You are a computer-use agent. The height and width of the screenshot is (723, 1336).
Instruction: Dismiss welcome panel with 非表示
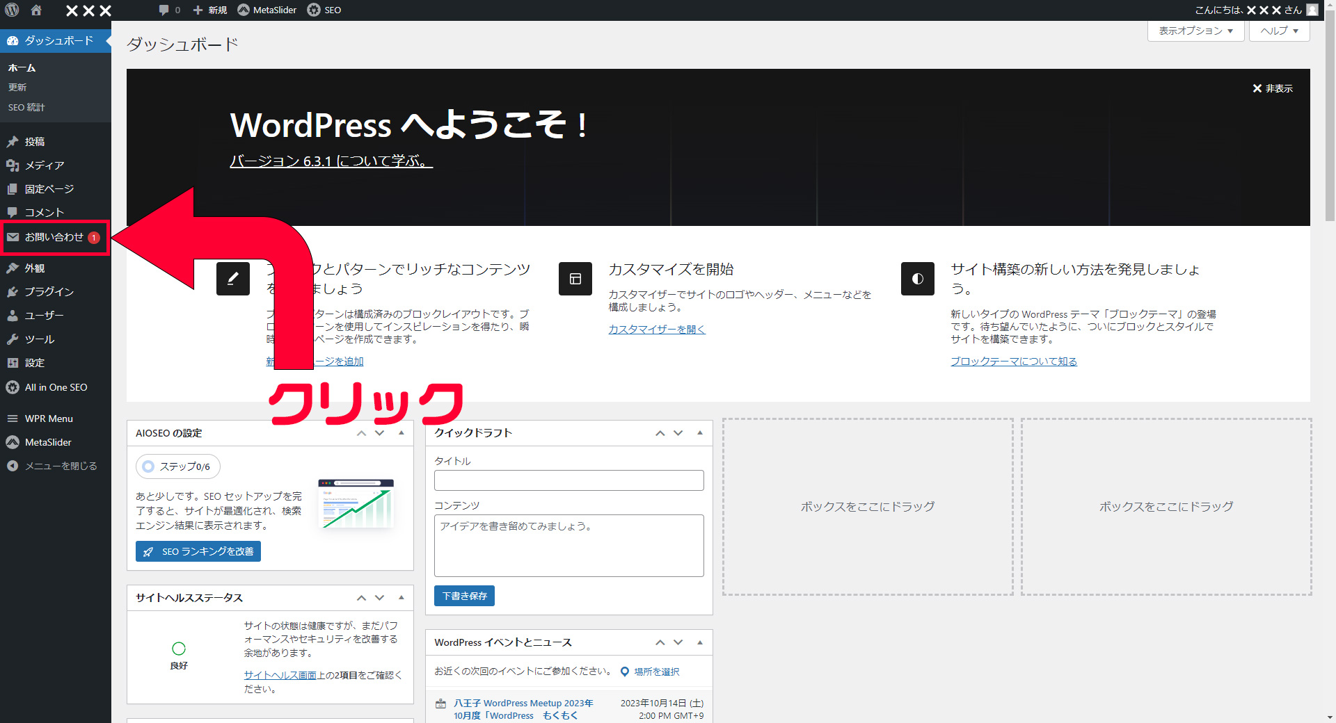(x=1273, y=88)
